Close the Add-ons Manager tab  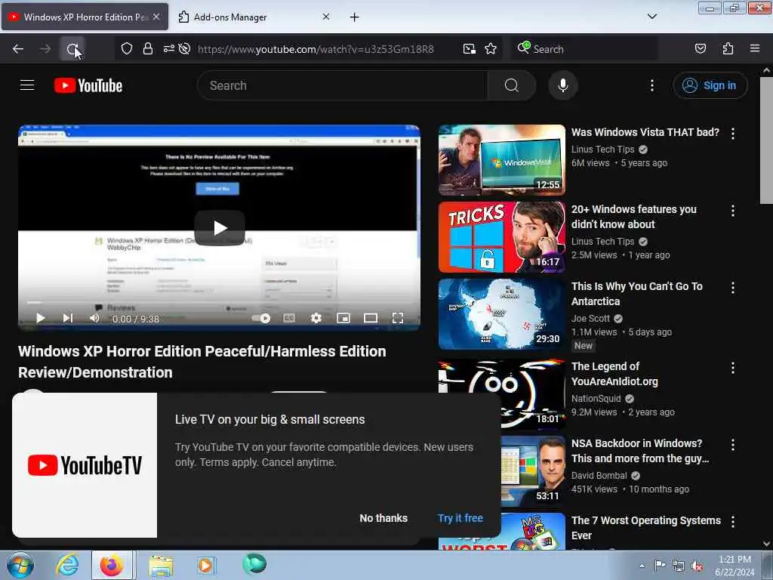point(326,17)
